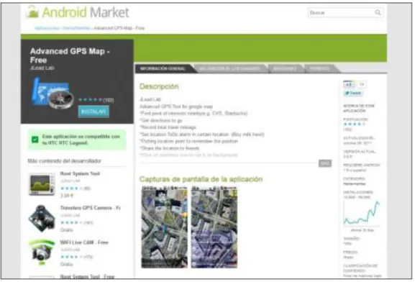Open the Herramientas category link in sidebar

[354, 183]
